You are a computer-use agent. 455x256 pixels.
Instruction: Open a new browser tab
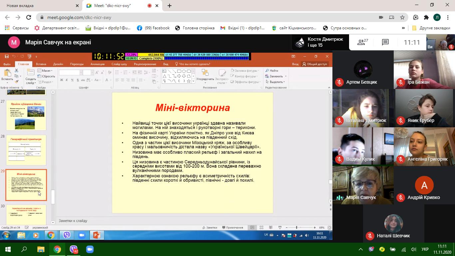tap(170, 6)
